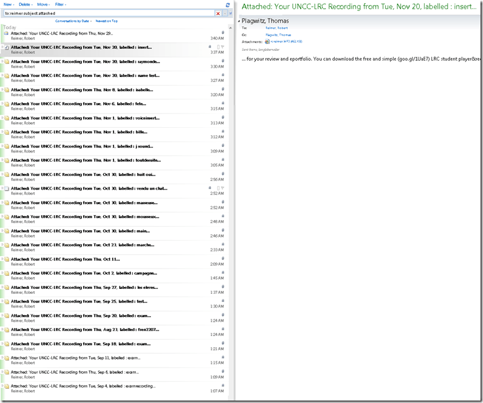Viewport: 483px width, 403px height.
Task: Expand the 'name test' conversation thread
Action: pyautogui.click(x=2, y=75)
